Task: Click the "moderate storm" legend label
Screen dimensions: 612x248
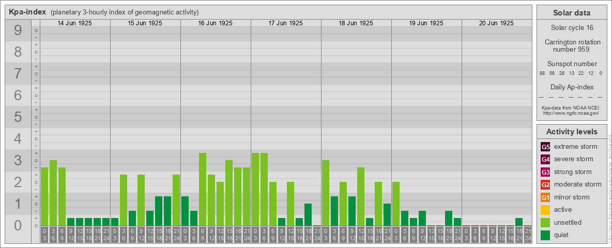Action: pyautogui.click(x=578, y=184)
